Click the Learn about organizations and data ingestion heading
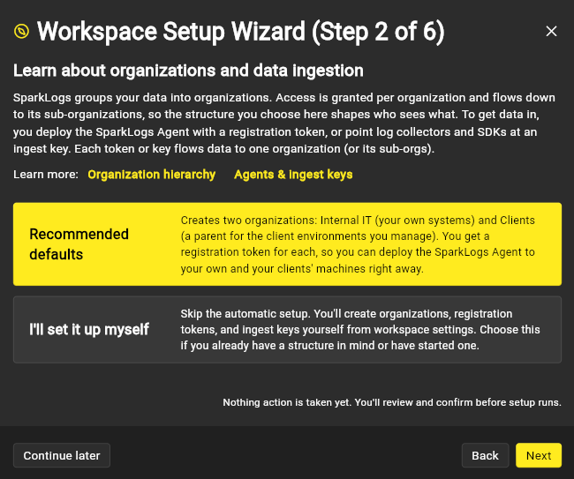This screenshot has width=574, height=479. tap(188, 71)
